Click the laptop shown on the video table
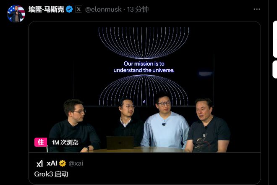 pos(120,143)
